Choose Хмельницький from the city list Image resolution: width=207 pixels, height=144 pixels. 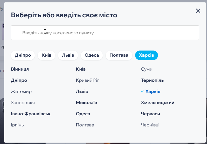pyautogui.click(x=158, y=103)
